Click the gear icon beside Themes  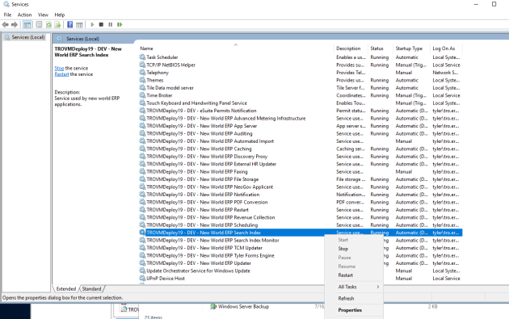tap(142, 80)
